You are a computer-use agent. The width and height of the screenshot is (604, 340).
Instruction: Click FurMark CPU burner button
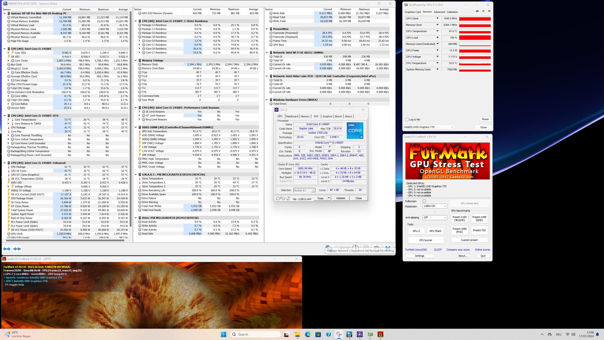tap(425, 240)
